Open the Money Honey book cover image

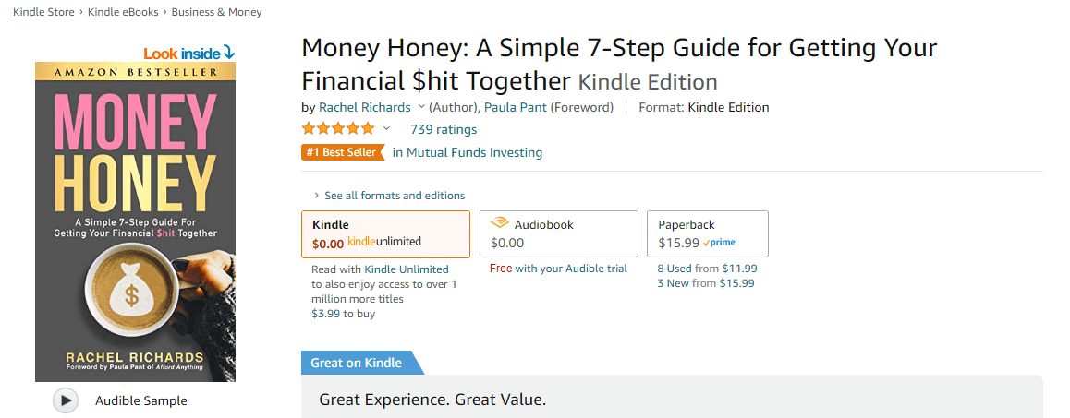[x=135, y=221]
